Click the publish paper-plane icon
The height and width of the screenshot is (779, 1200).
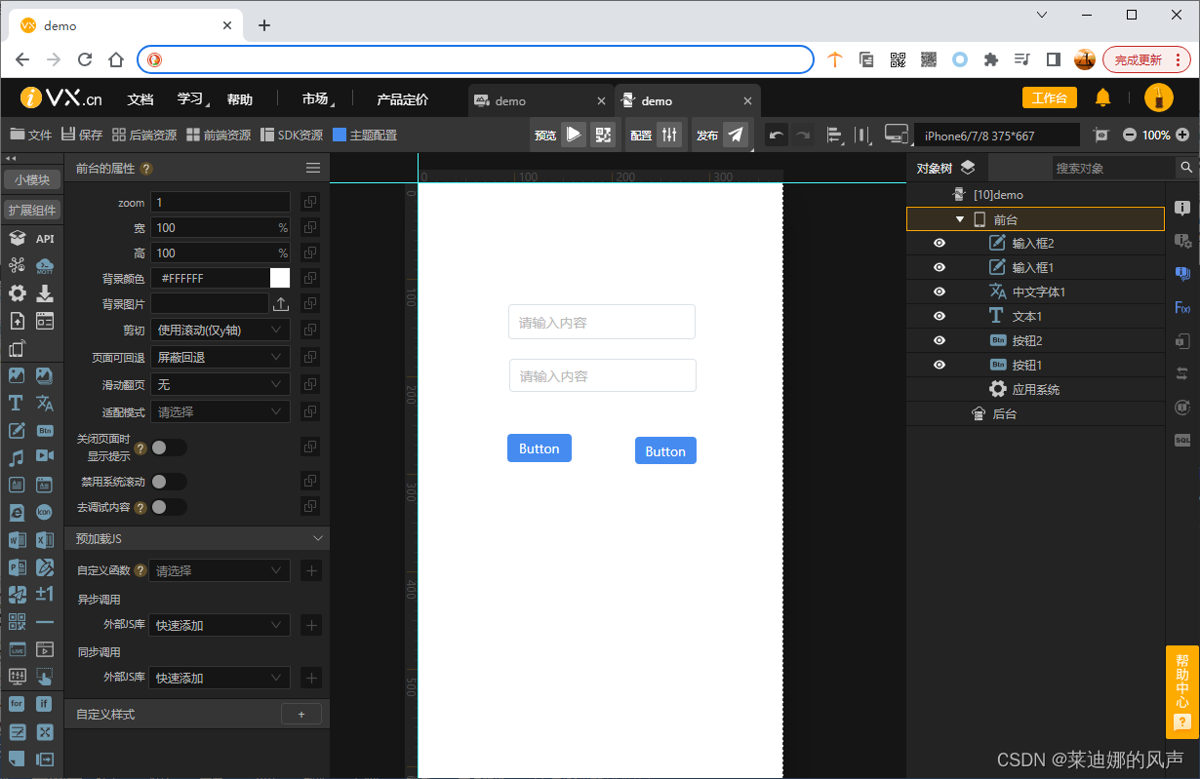(x=736, y=135)
